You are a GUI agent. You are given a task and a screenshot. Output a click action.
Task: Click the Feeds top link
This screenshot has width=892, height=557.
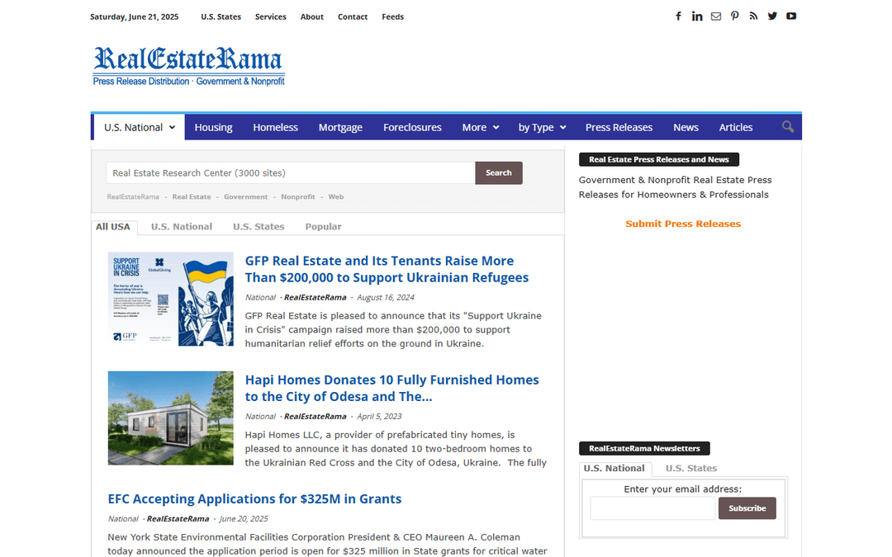click(x=392, y=17)
